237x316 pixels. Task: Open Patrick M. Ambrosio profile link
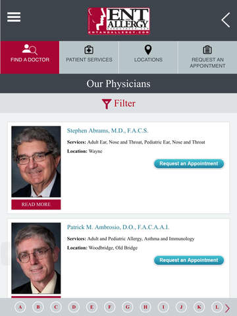118,227
